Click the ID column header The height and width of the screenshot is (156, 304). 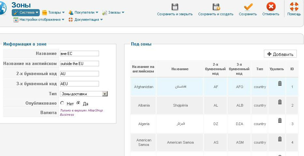tap(292, 69)
